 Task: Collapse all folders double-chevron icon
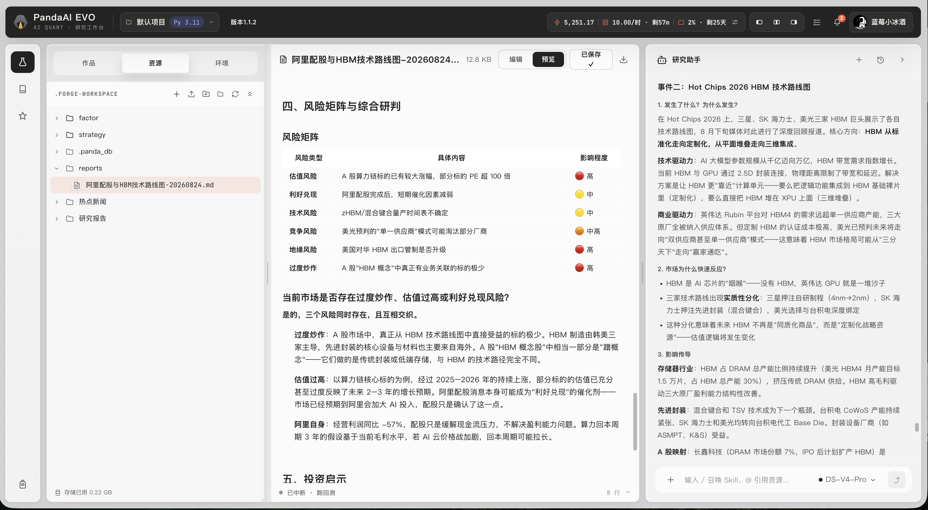click(250, 94)
